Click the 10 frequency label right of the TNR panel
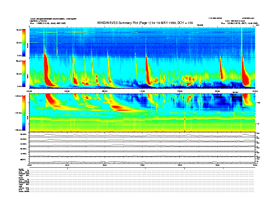 258,124
